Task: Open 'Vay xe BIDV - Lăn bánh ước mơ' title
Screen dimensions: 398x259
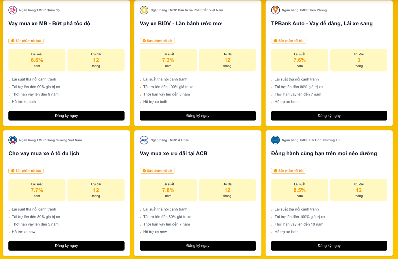Action: 181,23
